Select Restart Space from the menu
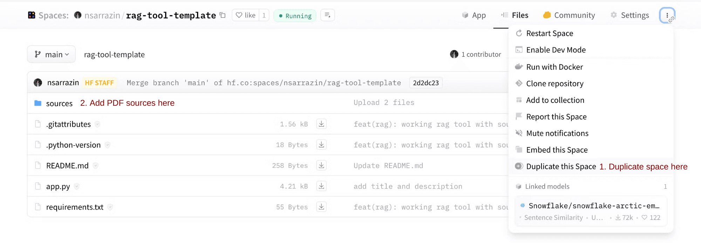Viewport: 701px width, 243px height. [x=591, y=33]
